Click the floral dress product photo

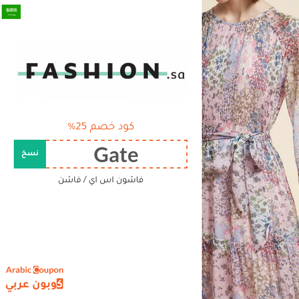pyautogui.click(x=250, y=149)
